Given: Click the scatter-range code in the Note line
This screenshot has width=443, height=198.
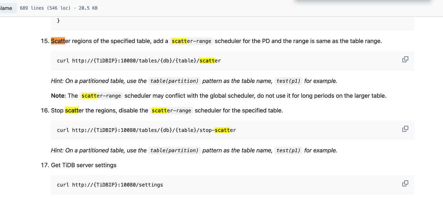Looking at the screenshot, I should point(102,95).
